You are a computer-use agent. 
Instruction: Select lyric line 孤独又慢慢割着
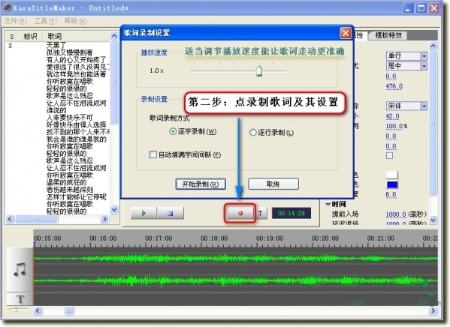click(x=70, y=52)
